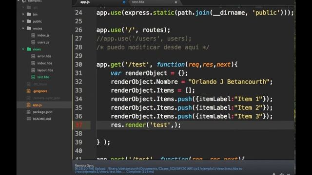The height and width of the screenshot is (175, 312).
Task: Select app.js in the tree view
Action: pyautogui.click(x=37, y=105)
